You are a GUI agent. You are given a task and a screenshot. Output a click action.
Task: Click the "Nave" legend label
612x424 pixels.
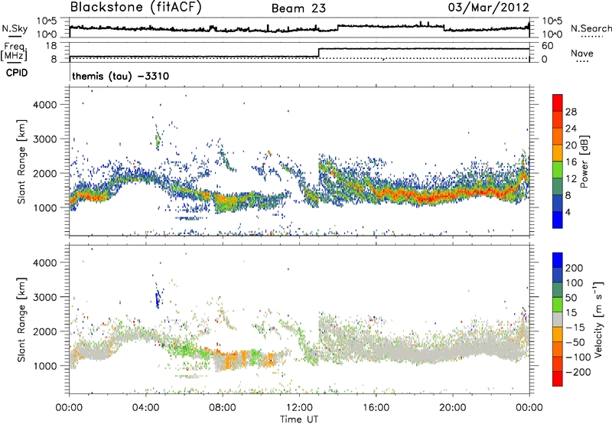[x=582, y=54]
